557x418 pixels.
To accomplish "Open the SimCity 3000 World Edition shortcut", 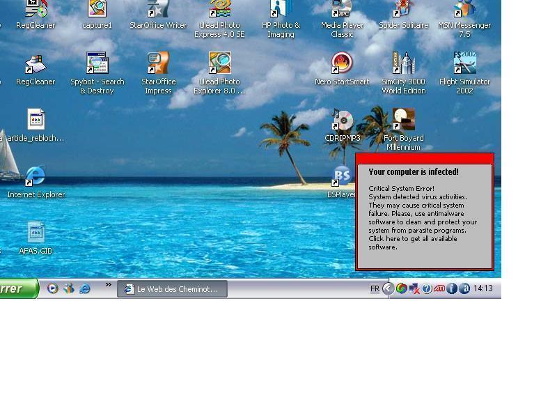I will (403, 64).
